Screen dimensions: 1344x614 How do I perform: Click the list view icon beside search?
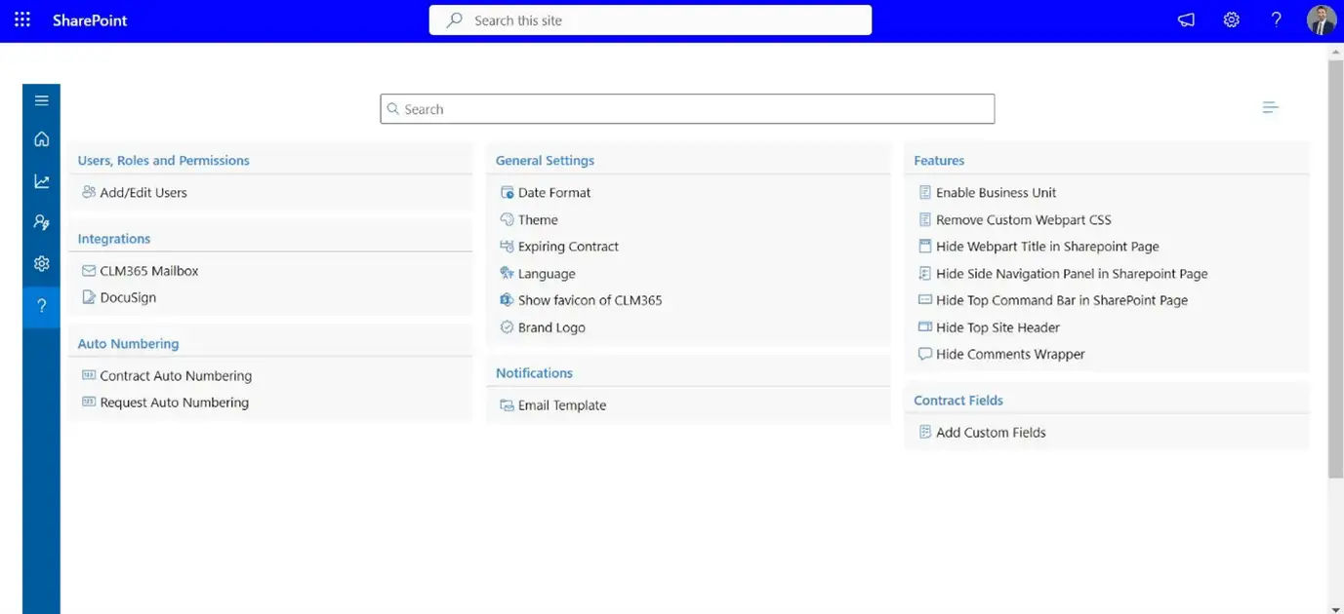point(1270,107)
